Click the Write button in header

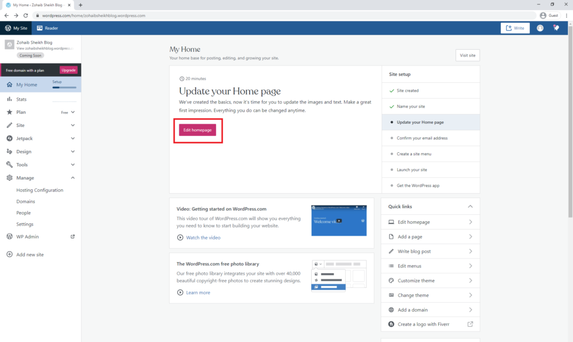[515, 28]
